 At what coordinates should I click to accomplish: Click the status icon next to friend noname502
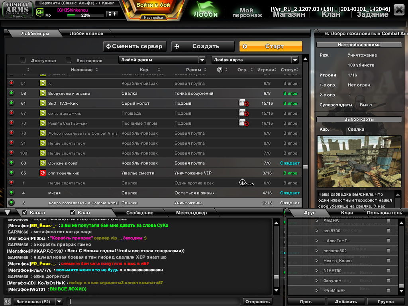388,251
